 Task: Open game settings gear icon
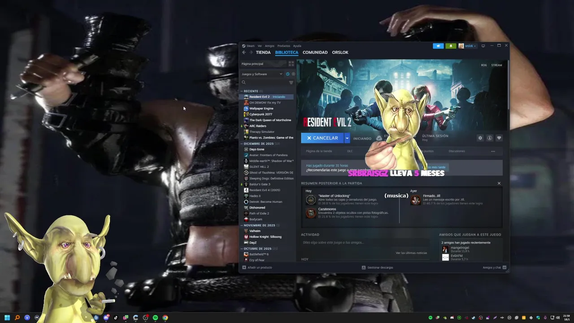[x=480, y=138]
